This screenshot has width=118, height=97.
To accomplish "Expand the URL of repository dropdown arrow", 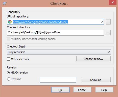I will pyautogui.click(x=102, y=22).
